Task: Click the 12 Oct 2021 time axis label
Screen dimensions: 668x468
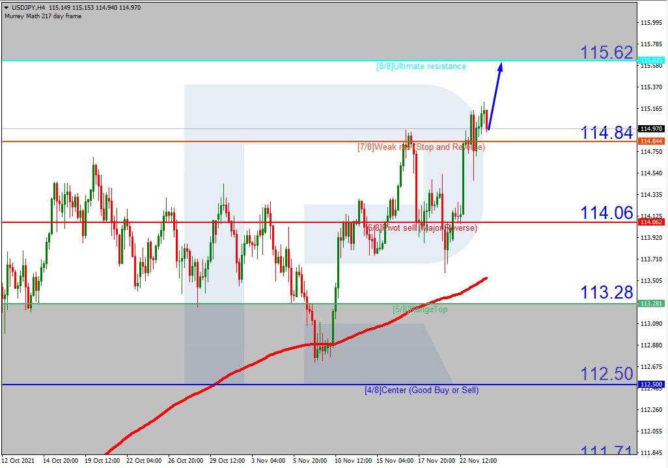Action: (x=20, y=460)
